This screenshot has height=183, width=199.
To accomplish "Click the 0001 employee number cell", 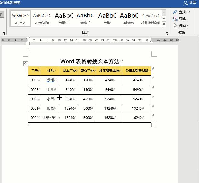I will point(34,108).
